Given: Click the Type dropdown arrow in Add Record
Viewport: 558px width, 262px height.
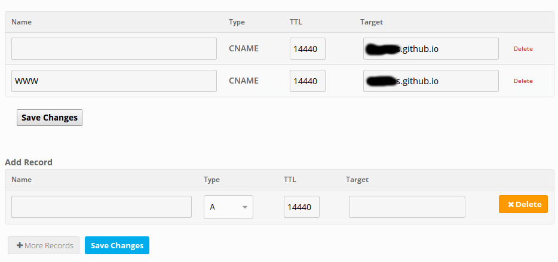Looking at the screenshot, I should coord(245,207).
